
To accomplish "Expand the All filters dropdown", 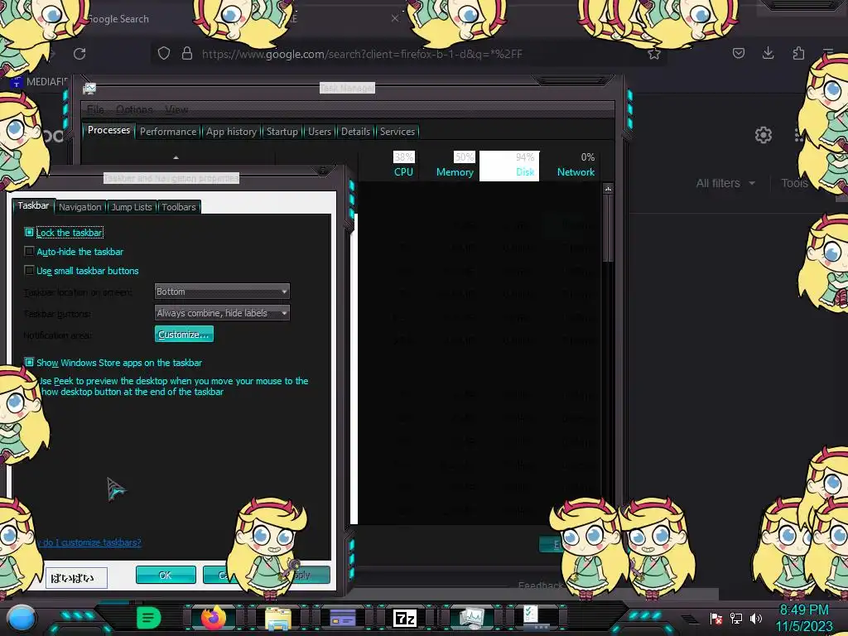I will [x=725, y=183].
